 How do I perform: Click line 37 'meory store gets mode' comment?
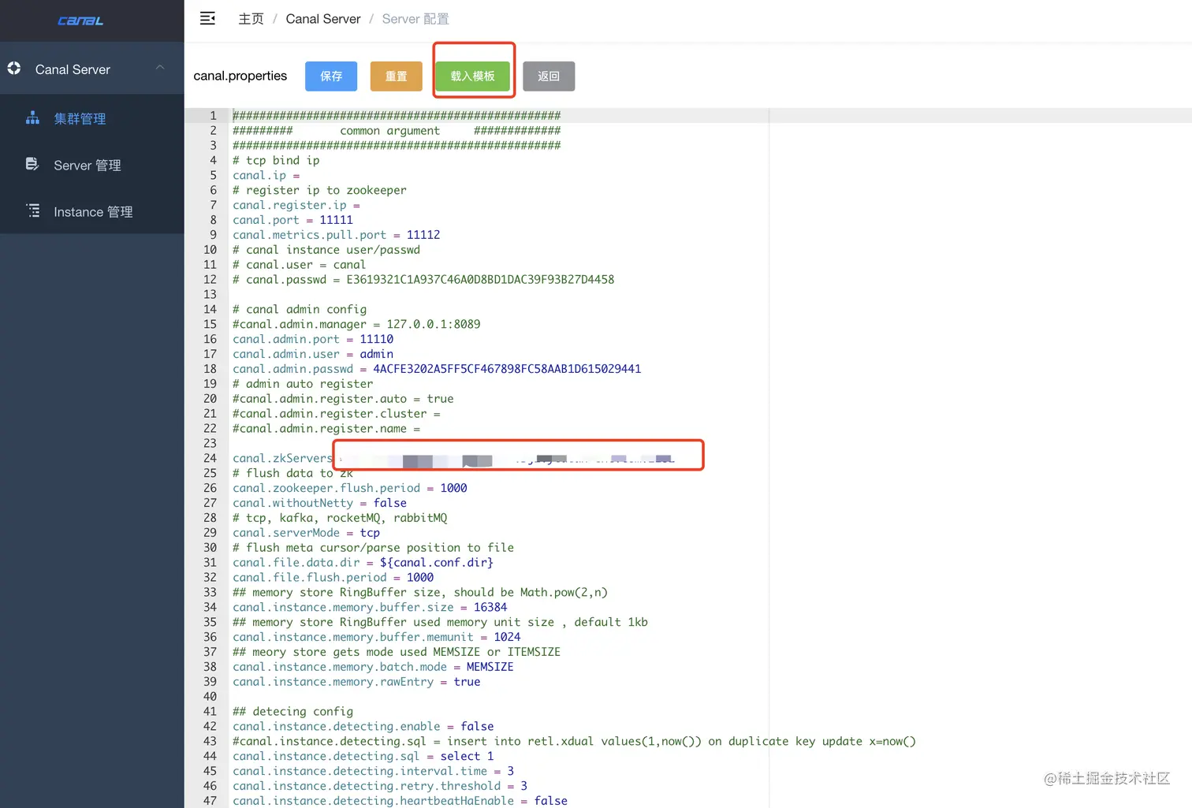(x=397, y=652)
